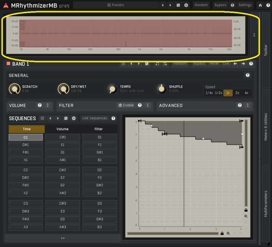Viewport: 272px width, 247px height.
Task: Go to next global preset arrow
Action: pos(170,5)
